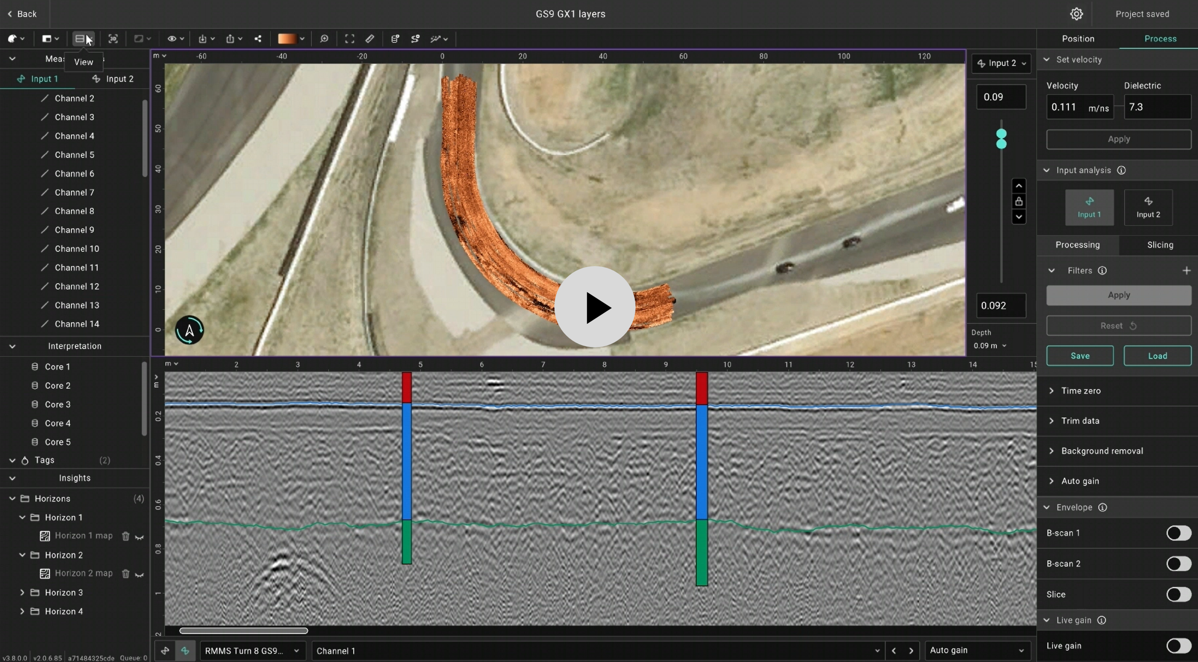Viewport: 1198px width, 662px height.
Task: Click Apply under Filters
Action: [x=1119, y=295]
